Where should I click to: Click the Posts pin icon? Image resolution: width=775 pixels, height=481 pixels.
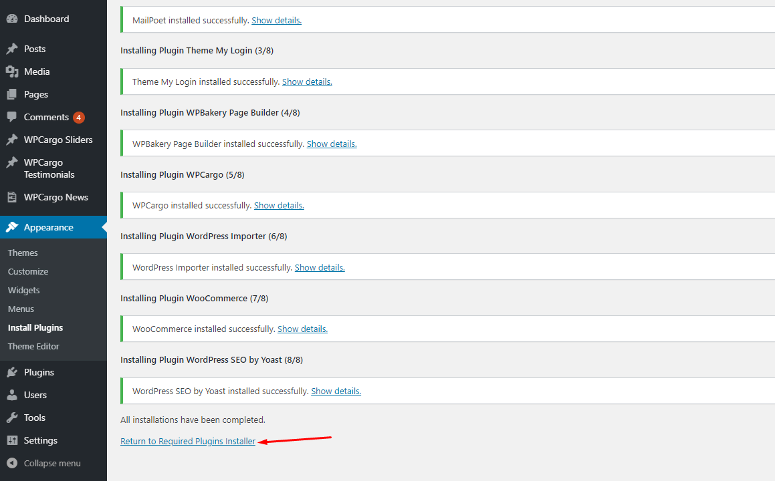point(12,49)
